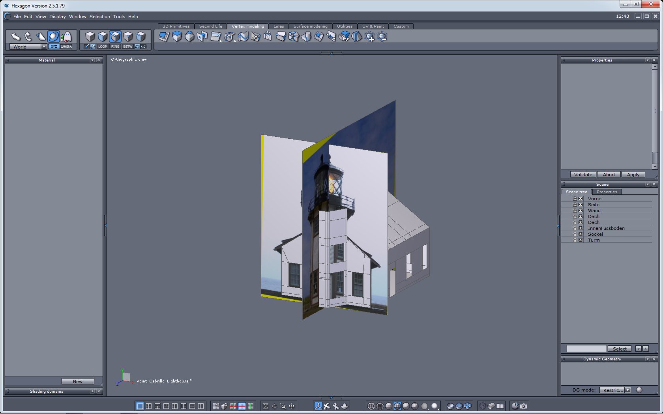The image size is (663, 414).
Task: Switch to select faces mode cube
Action: [x=103, y=37]
